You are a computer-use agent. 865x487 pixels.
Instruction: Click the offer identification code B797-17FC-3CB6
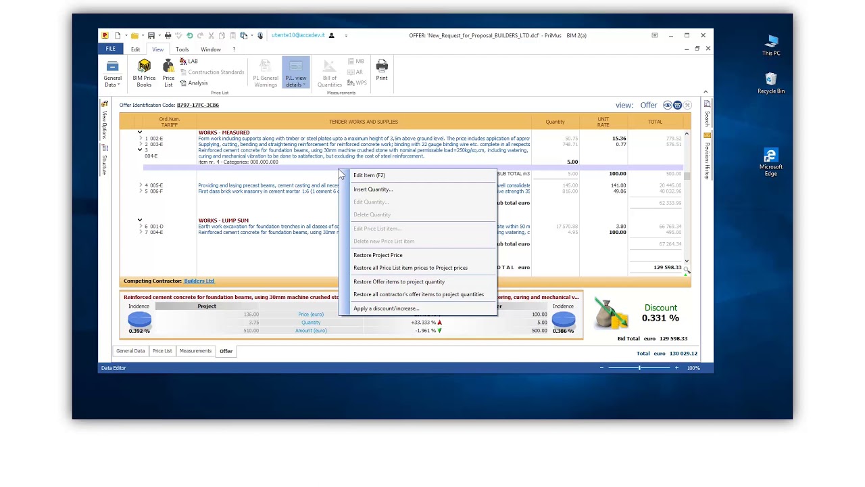[x=198, y=105]
